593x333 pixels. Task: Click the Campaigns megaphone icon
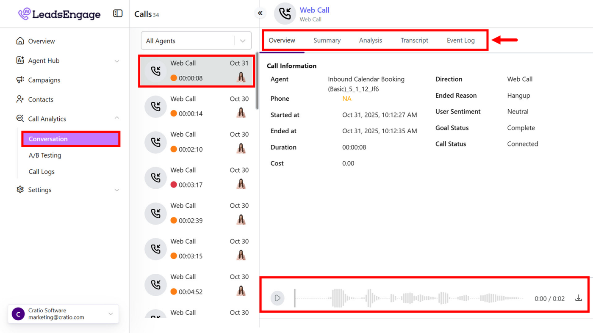(20, 80)
